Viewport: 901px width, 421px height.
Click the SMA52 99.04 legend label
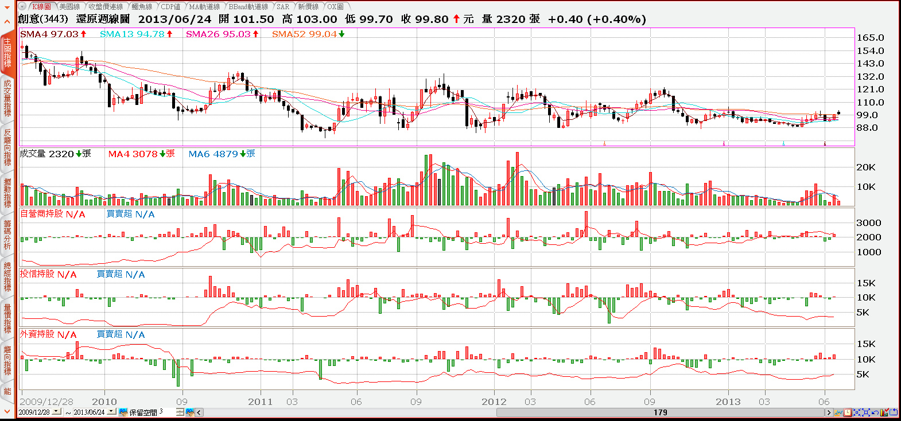click(308, 34)
